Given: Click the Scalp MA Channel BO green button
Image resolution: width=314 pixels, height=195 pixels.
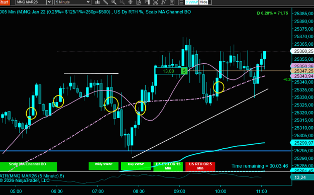Looking at the screenshot, I should tap(28, 166).
